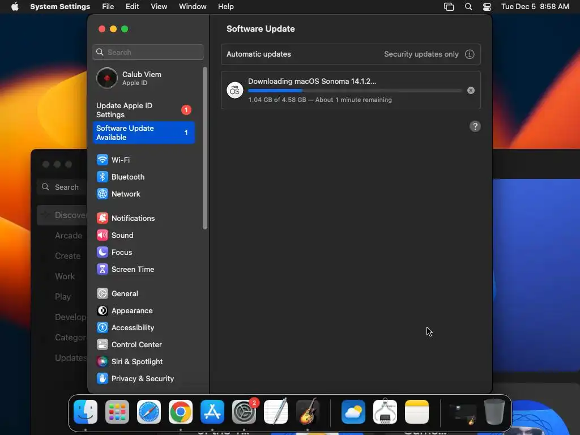Open the Trash in the Dock
The width and height of the screenshot is (580, 435).
[x=494, y=412]
